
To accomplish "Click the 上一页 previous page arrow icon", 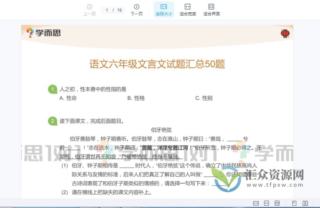I will (89, 6).
